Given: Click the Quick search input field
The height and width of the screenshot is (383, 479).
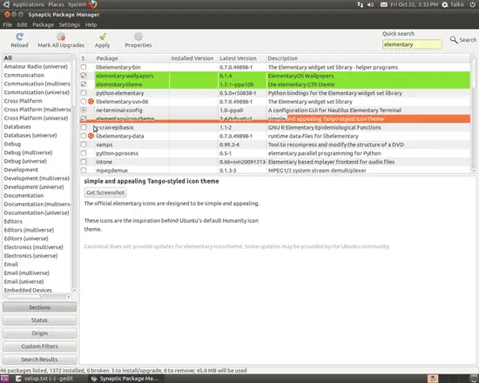Looking at the screenshot, I should pyautogui.click(x=412, y=44).
